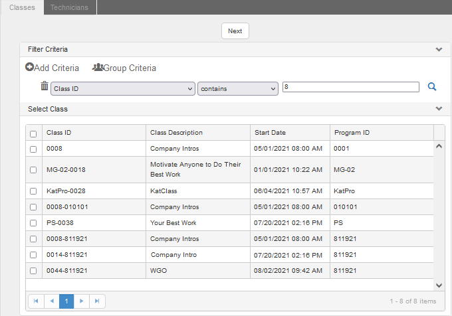Click the 06/04/2021 10:57 AM date cell

click(290, 191)
